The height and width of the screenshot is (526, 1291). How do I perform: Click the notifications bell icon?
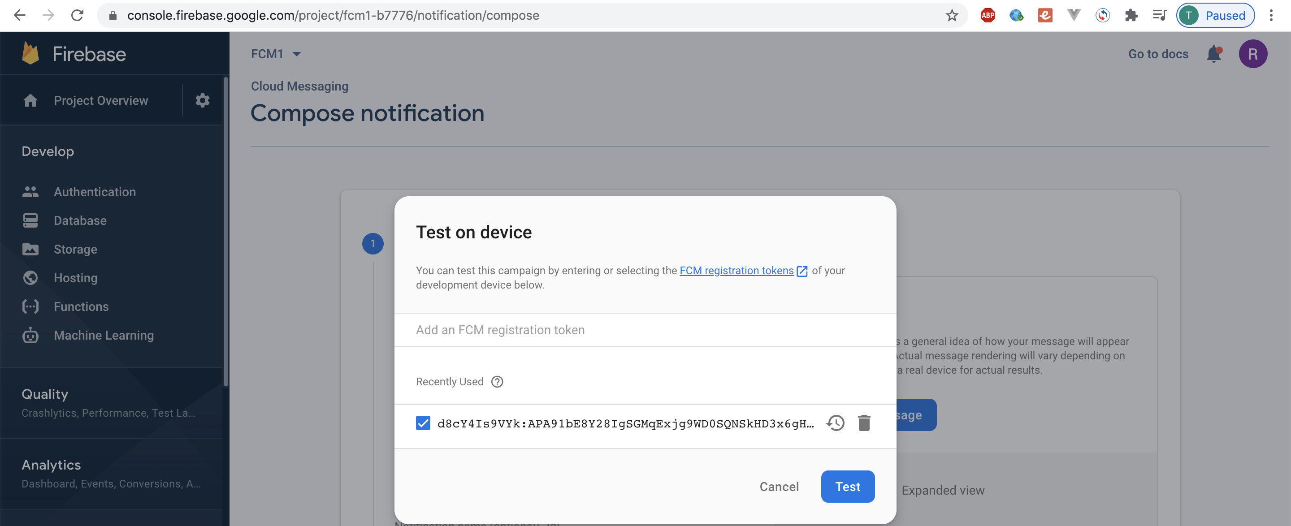click(x=1213, y=54)
